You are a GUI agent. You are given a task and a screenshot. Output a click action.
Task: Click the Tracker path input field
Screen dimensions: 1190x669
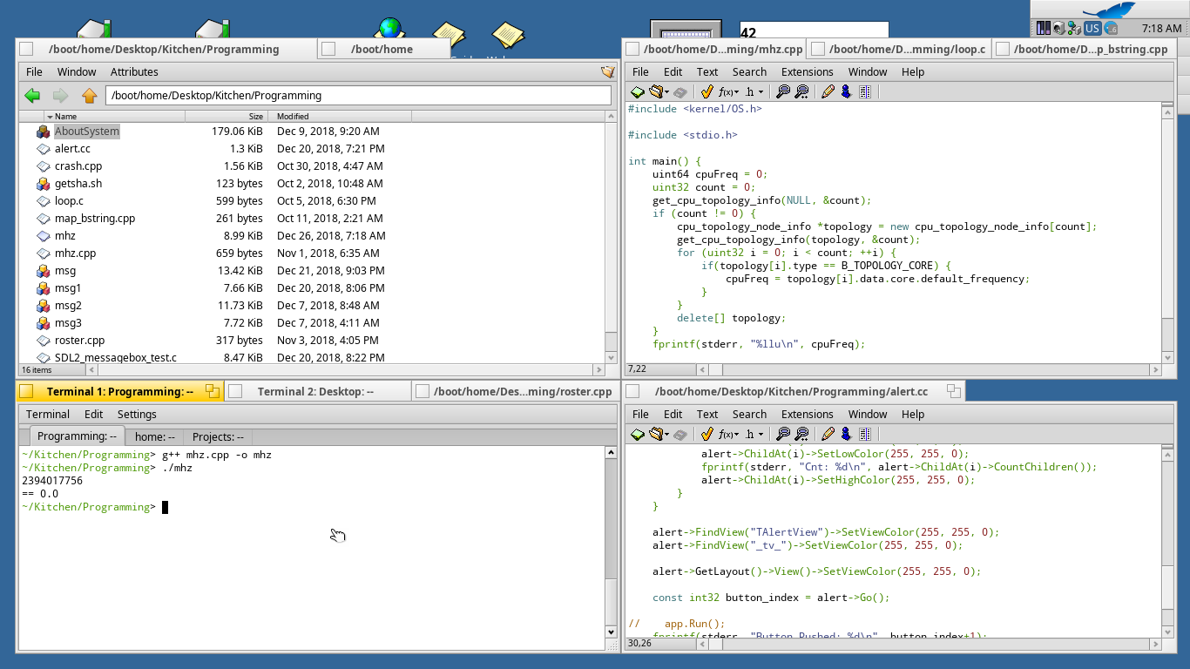coord(357,96)
